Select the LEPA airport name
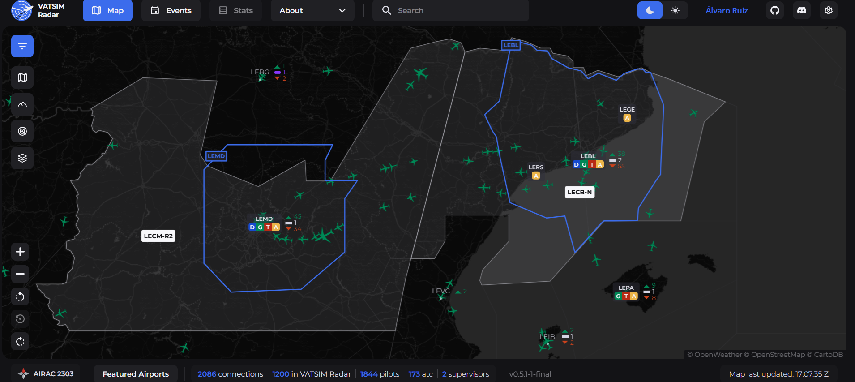The image size is (855, 382). 626,288
